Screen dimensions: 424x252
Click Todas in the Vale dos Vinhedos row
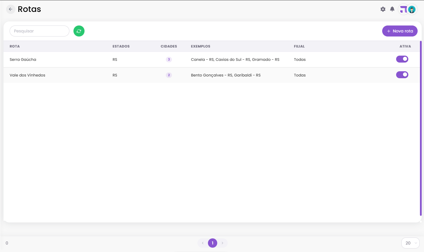300,75
